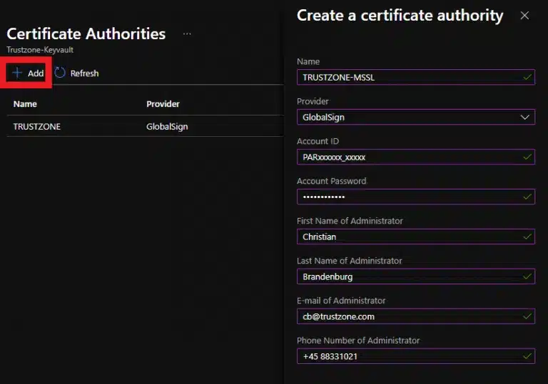Open the Provider dropdown showing GlobalSign
This screenshot has width=548, height=384.
tap(415, 117)
